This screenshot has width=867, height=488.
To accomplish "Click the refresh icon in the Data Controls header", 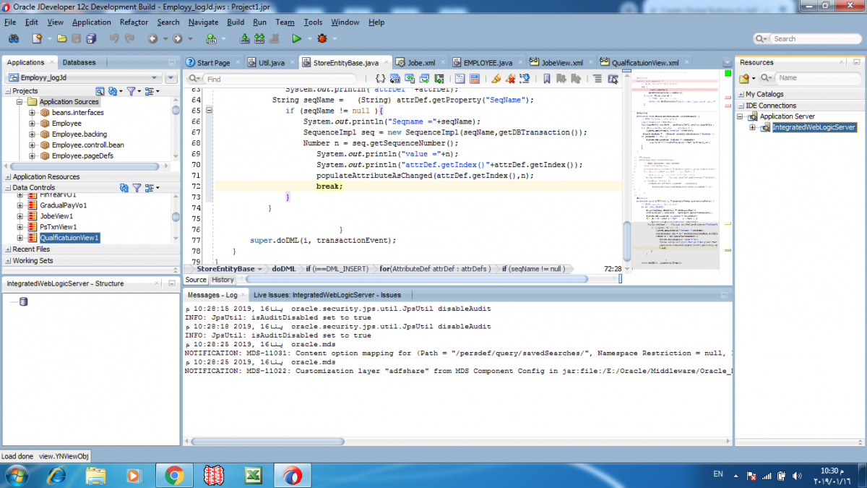I will point(124,188).
